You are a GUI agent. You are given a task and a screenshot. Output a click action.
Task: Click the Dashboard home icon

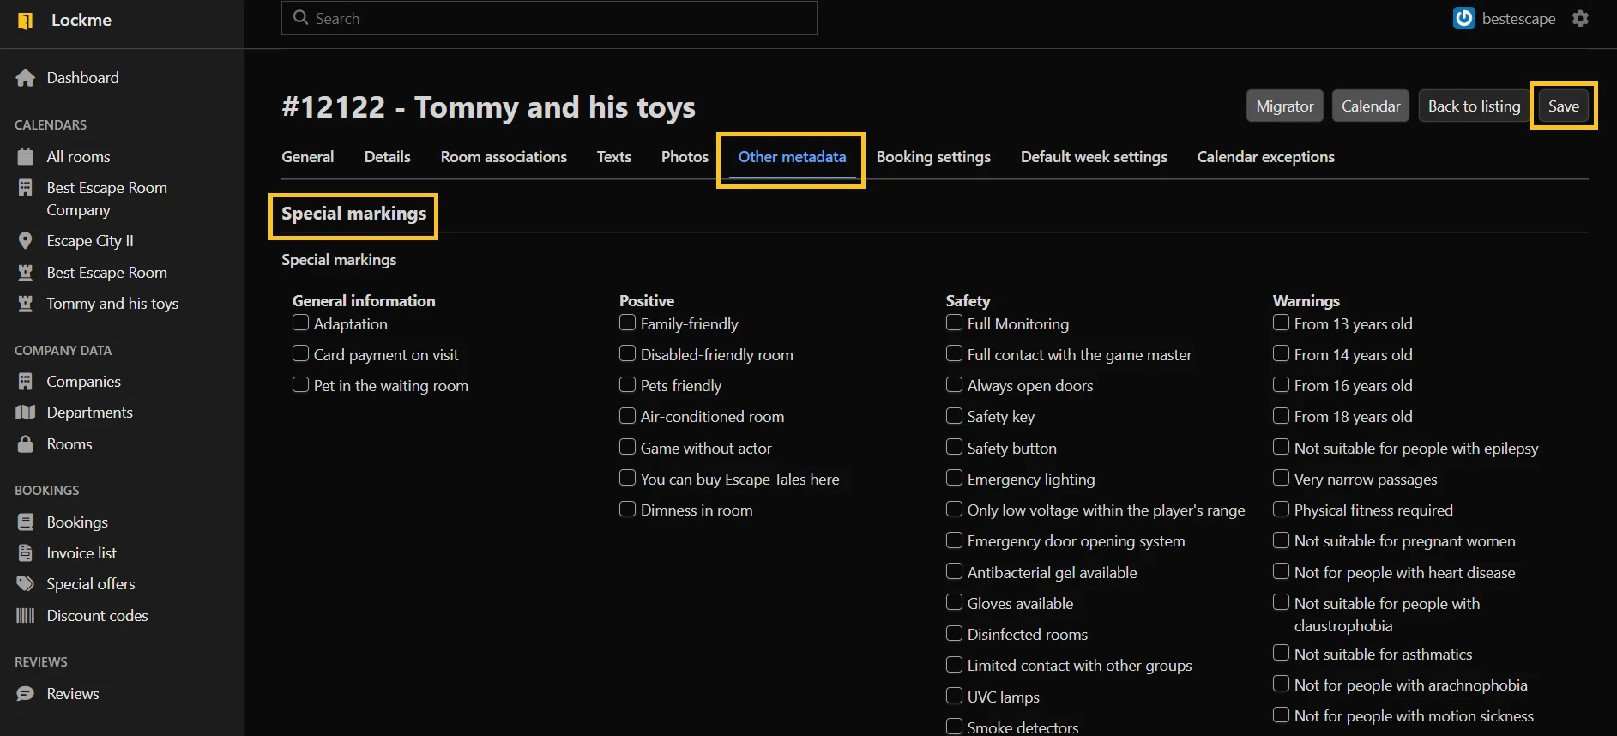[x=26, y=78]
